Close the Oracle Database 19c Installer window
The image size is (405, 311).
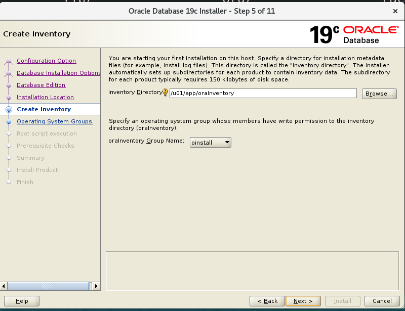395,11
